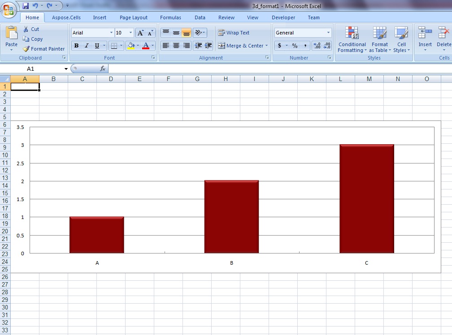452x335 pixels.
Task: Toggle Italic formatting
Action: coord(87,46)
